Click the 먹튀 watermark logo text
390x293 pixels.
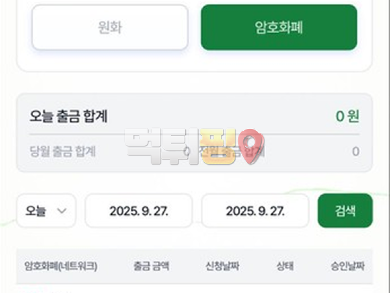161,146
